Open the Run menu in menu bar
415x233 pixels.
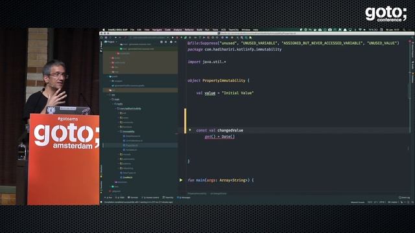coord(207,30)
